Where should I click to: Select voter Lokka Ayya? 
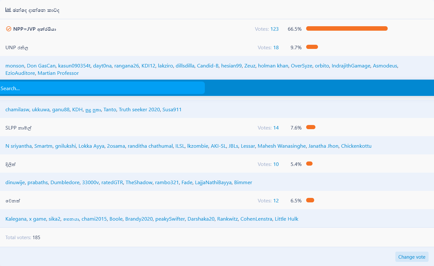coord(91,146)
